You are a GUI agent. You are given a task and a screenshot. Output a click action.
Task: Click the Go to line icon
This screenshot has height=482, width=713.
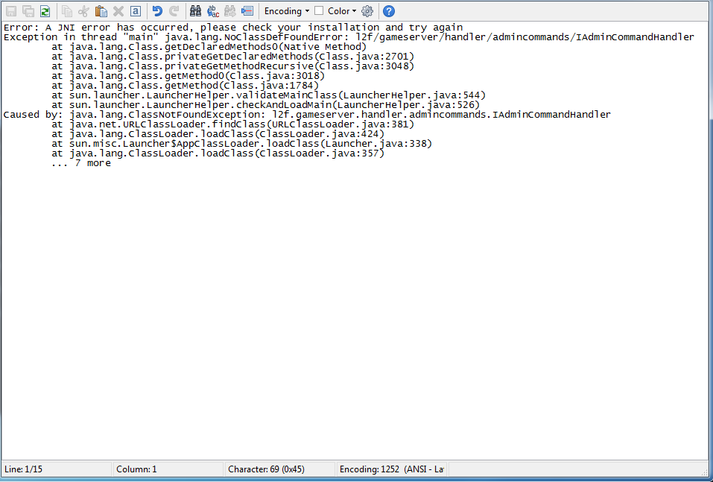pos(247,11)
